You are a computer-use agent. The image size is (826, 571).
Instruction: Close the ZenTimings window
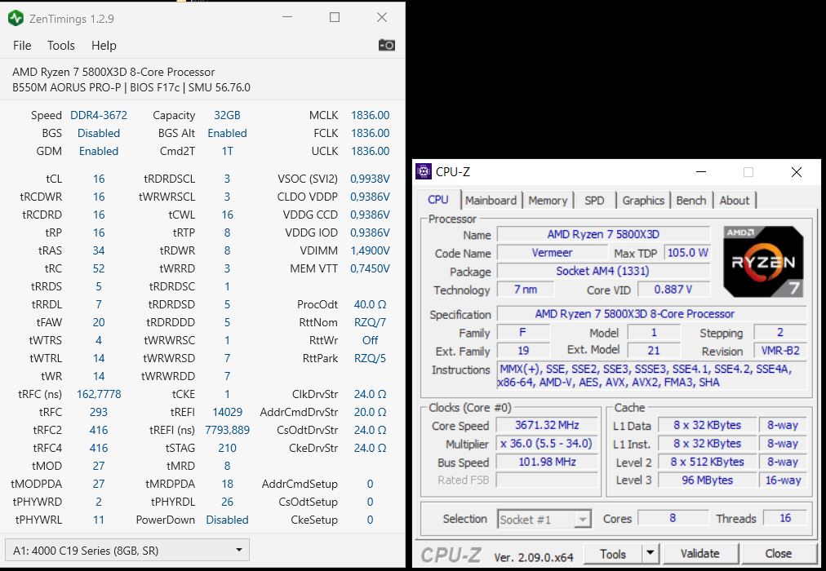click(382, 17)
